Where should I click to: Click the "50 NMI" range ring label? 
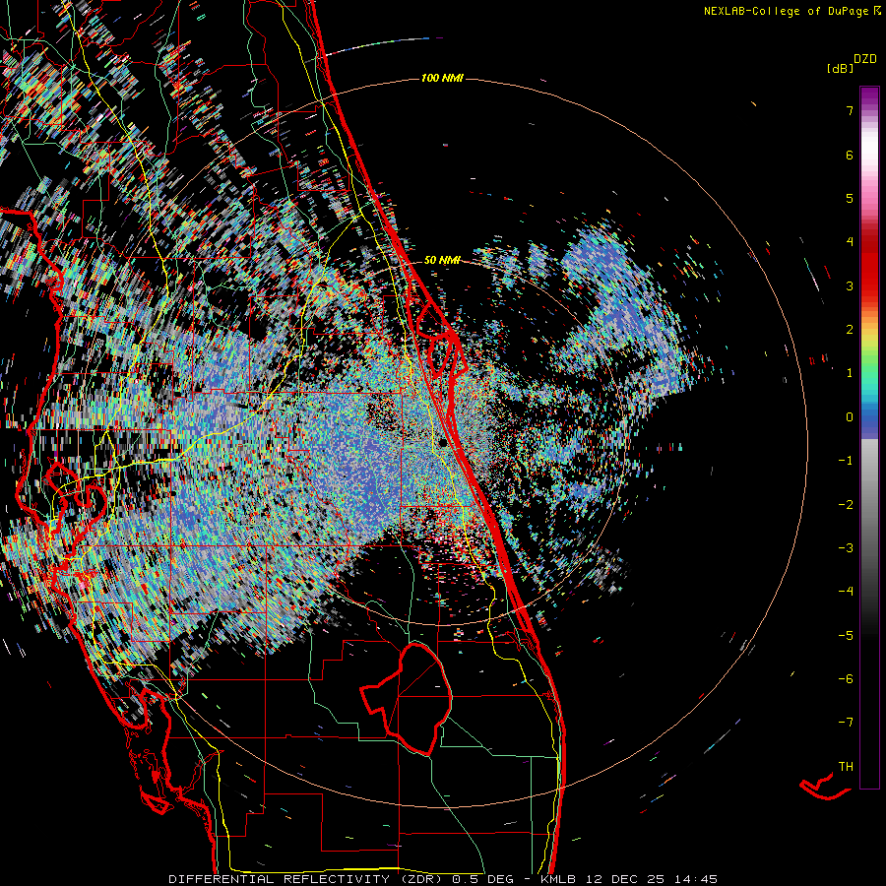point(442,260)
